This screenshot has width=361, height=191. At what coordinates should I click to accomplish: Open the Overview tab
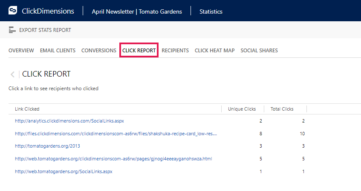point(21,51)
